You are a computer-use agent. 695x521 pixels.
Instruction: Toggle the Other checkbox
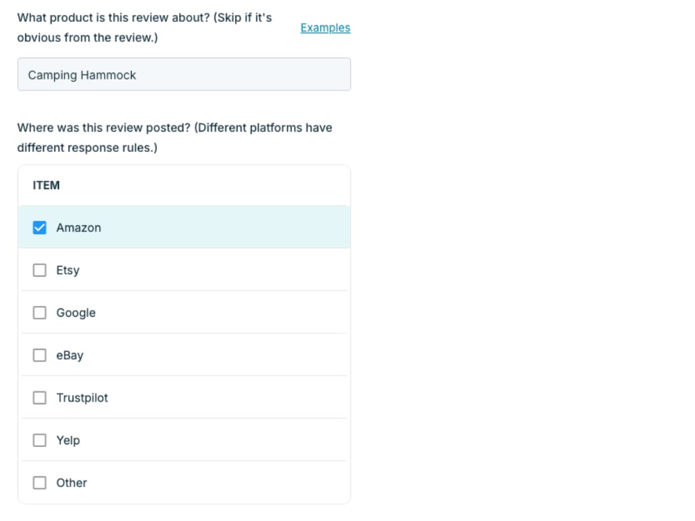(x=40, y=483)
